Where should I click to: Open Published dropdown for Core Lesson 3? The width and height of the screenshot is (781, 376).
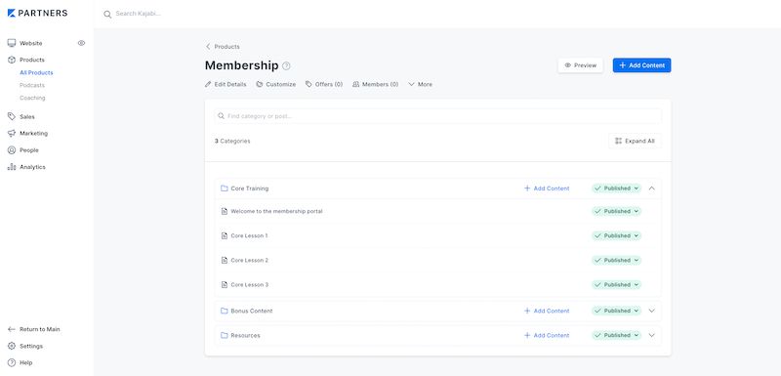(x=616, y=285)
